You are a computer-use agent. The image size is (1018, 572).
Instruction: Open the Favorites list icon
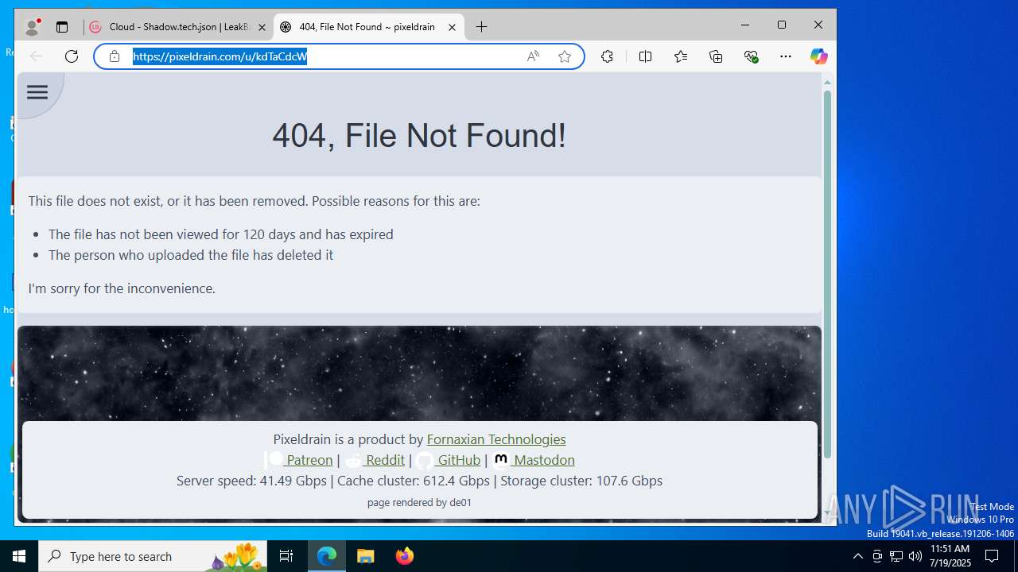(681, 56)
